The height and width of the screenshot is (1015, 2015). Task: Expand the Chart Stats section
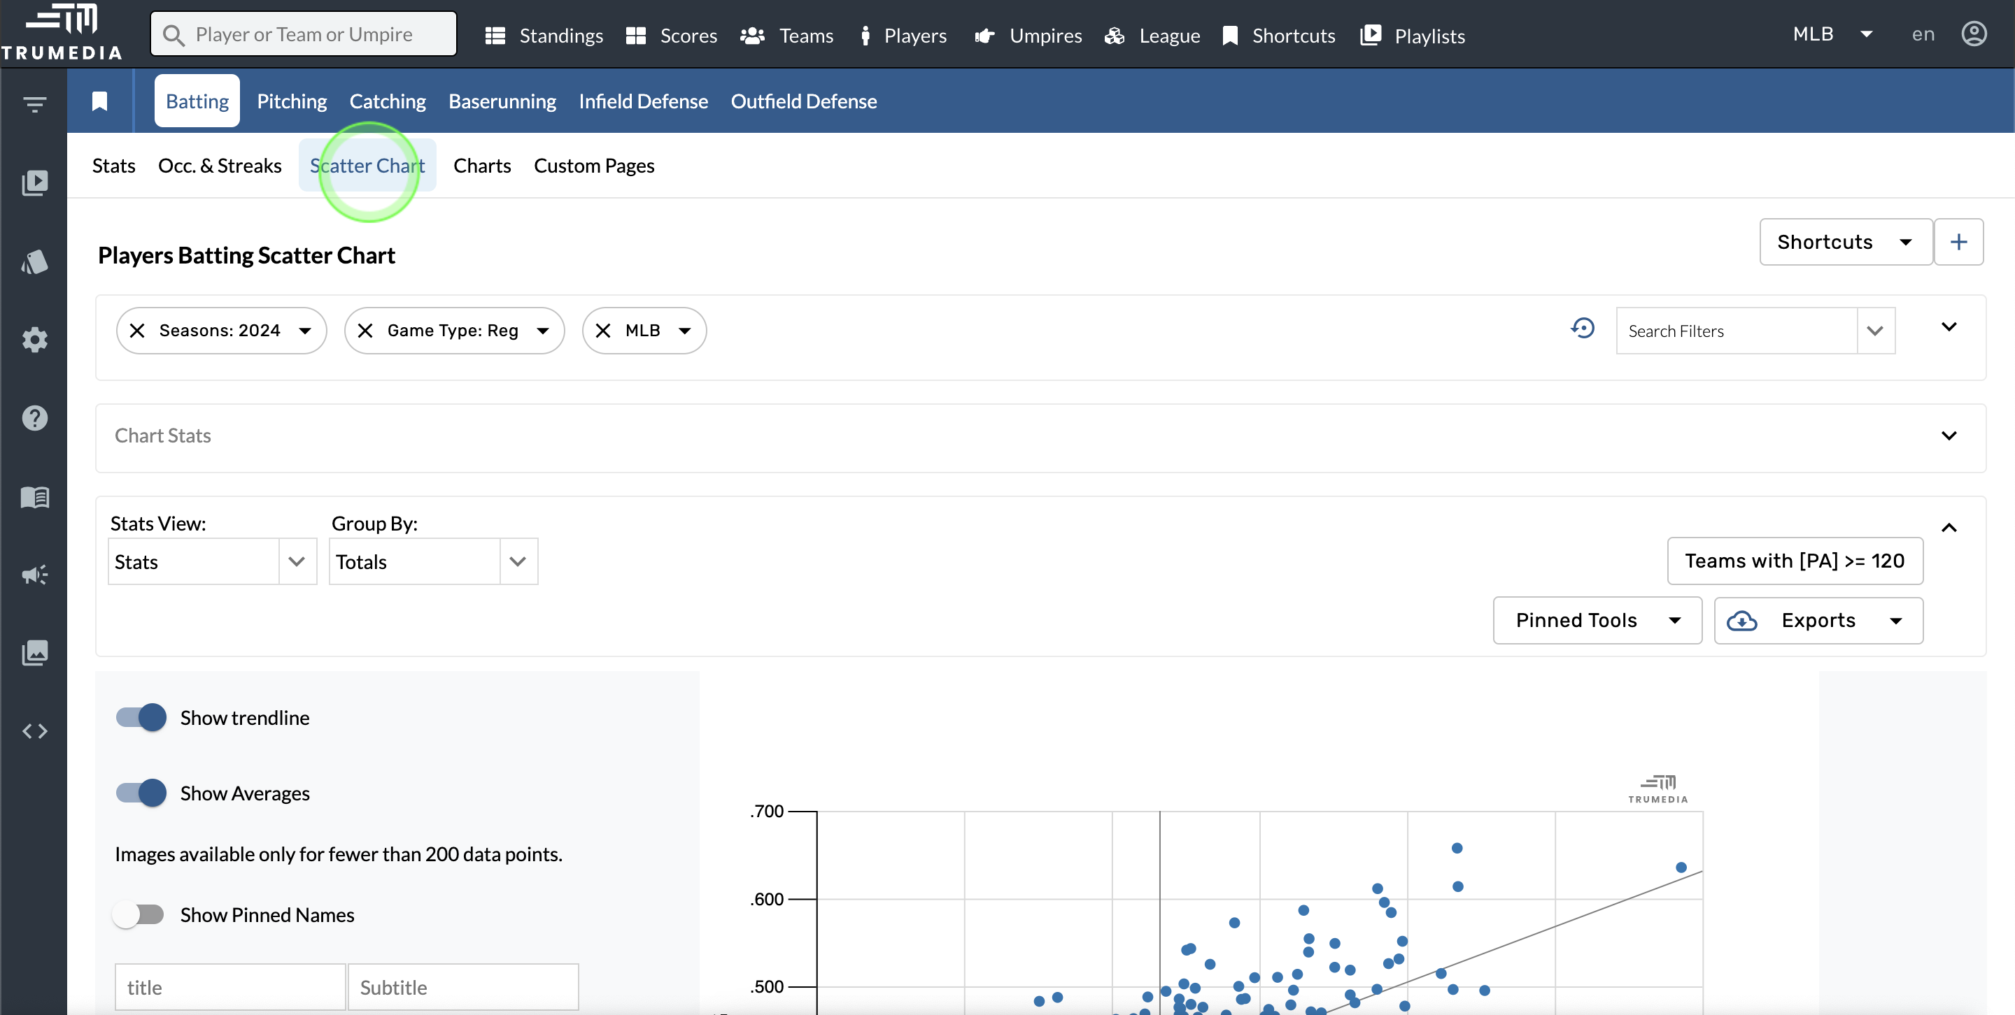pyautogui.click(x=1949, y=436)
